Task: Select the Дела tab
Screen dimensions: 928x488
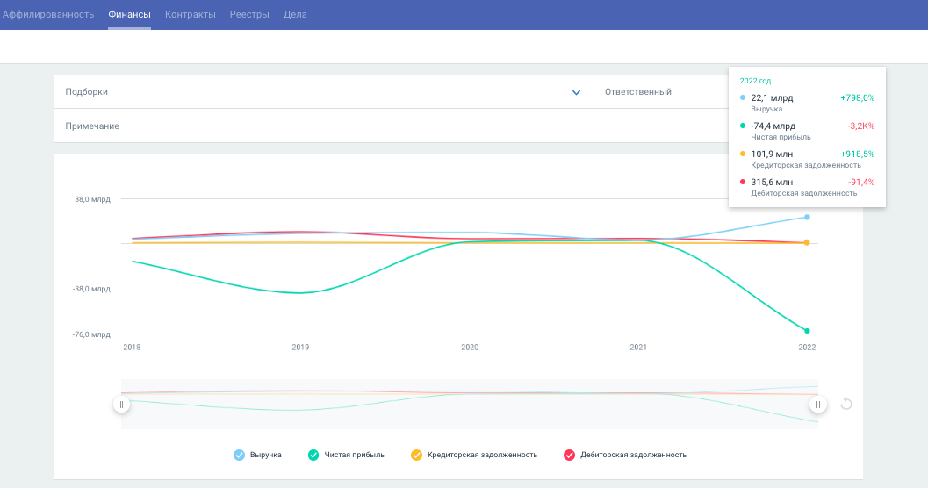Action: pos(295,15)
